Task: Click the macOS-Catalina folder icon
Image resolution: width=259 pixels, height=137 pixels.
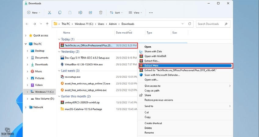Action: click(62, 109)
